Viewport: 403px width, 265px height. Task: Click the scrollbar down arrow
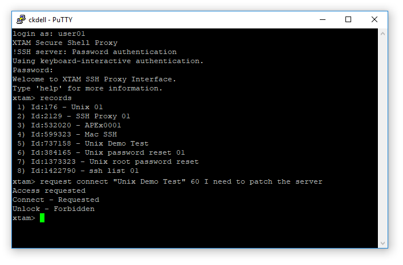tap(383, 243)
